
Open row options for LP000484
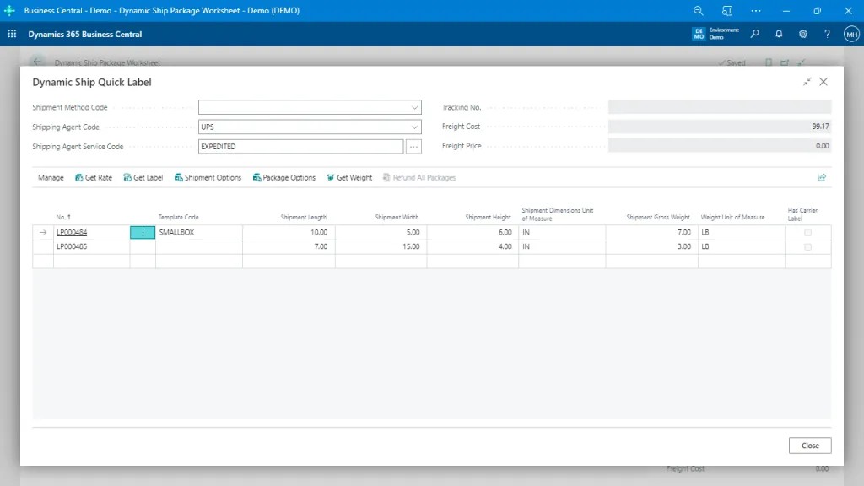click(143, 232)
